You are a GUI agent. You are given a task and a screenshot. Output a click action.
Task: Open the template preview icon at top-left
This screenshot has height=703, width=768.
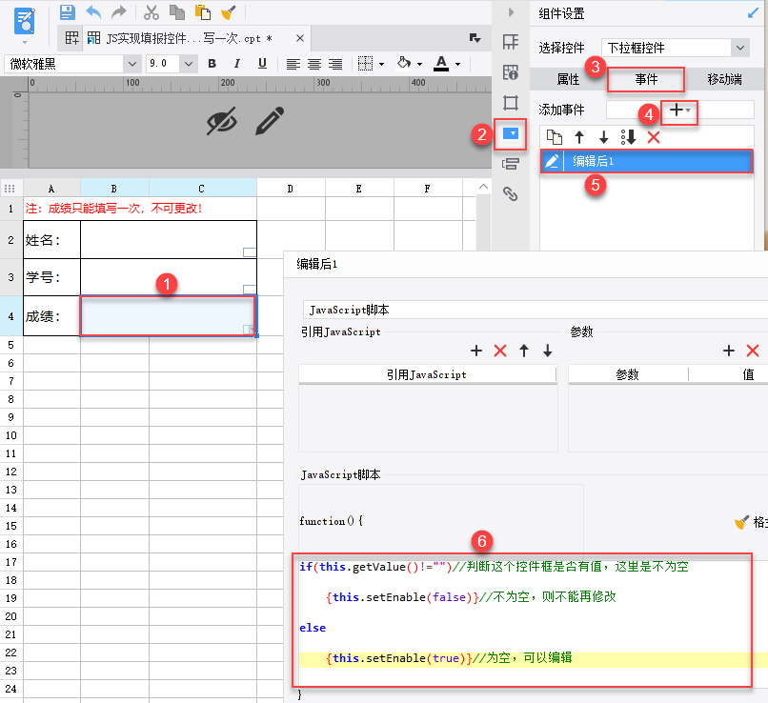pyautogui.click(x=25, y=21)
